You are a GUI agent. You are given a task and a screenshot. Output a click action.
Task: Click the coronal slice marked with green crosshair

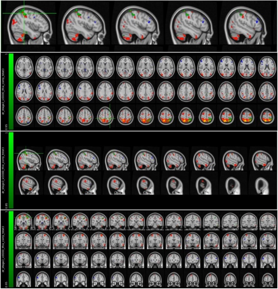tap(24, 221)
